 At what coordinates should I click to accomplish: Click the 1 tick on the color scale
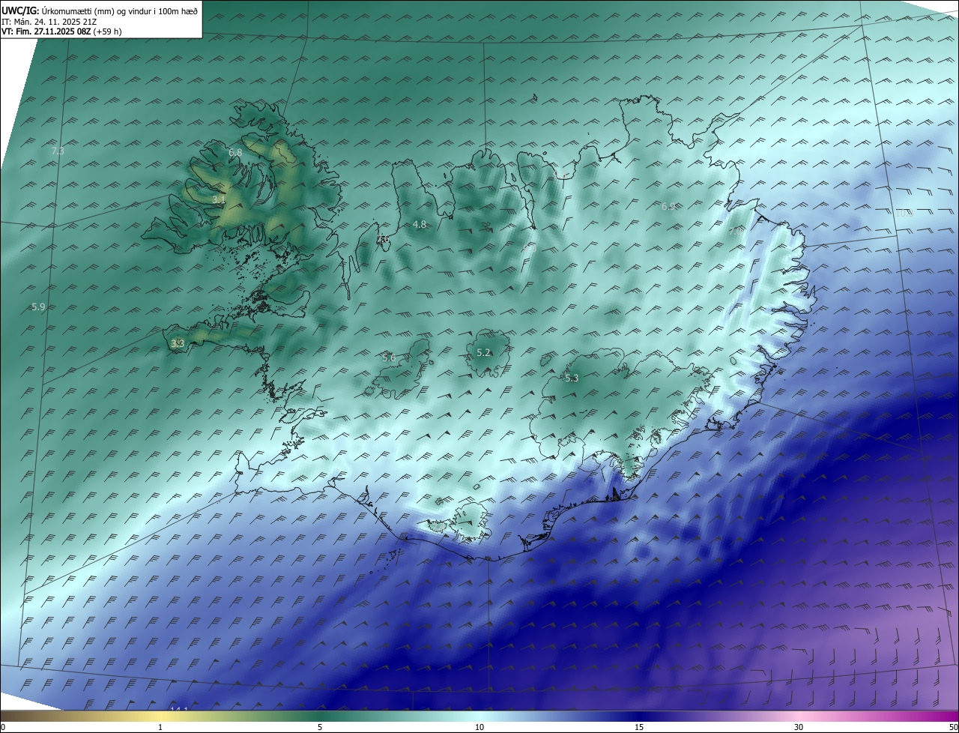[160, 727]
